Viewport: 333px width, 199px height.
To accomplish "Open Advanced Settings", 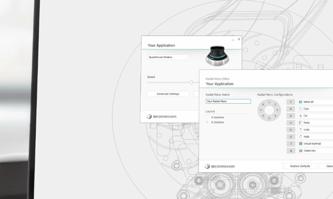I will click(168, 94).
